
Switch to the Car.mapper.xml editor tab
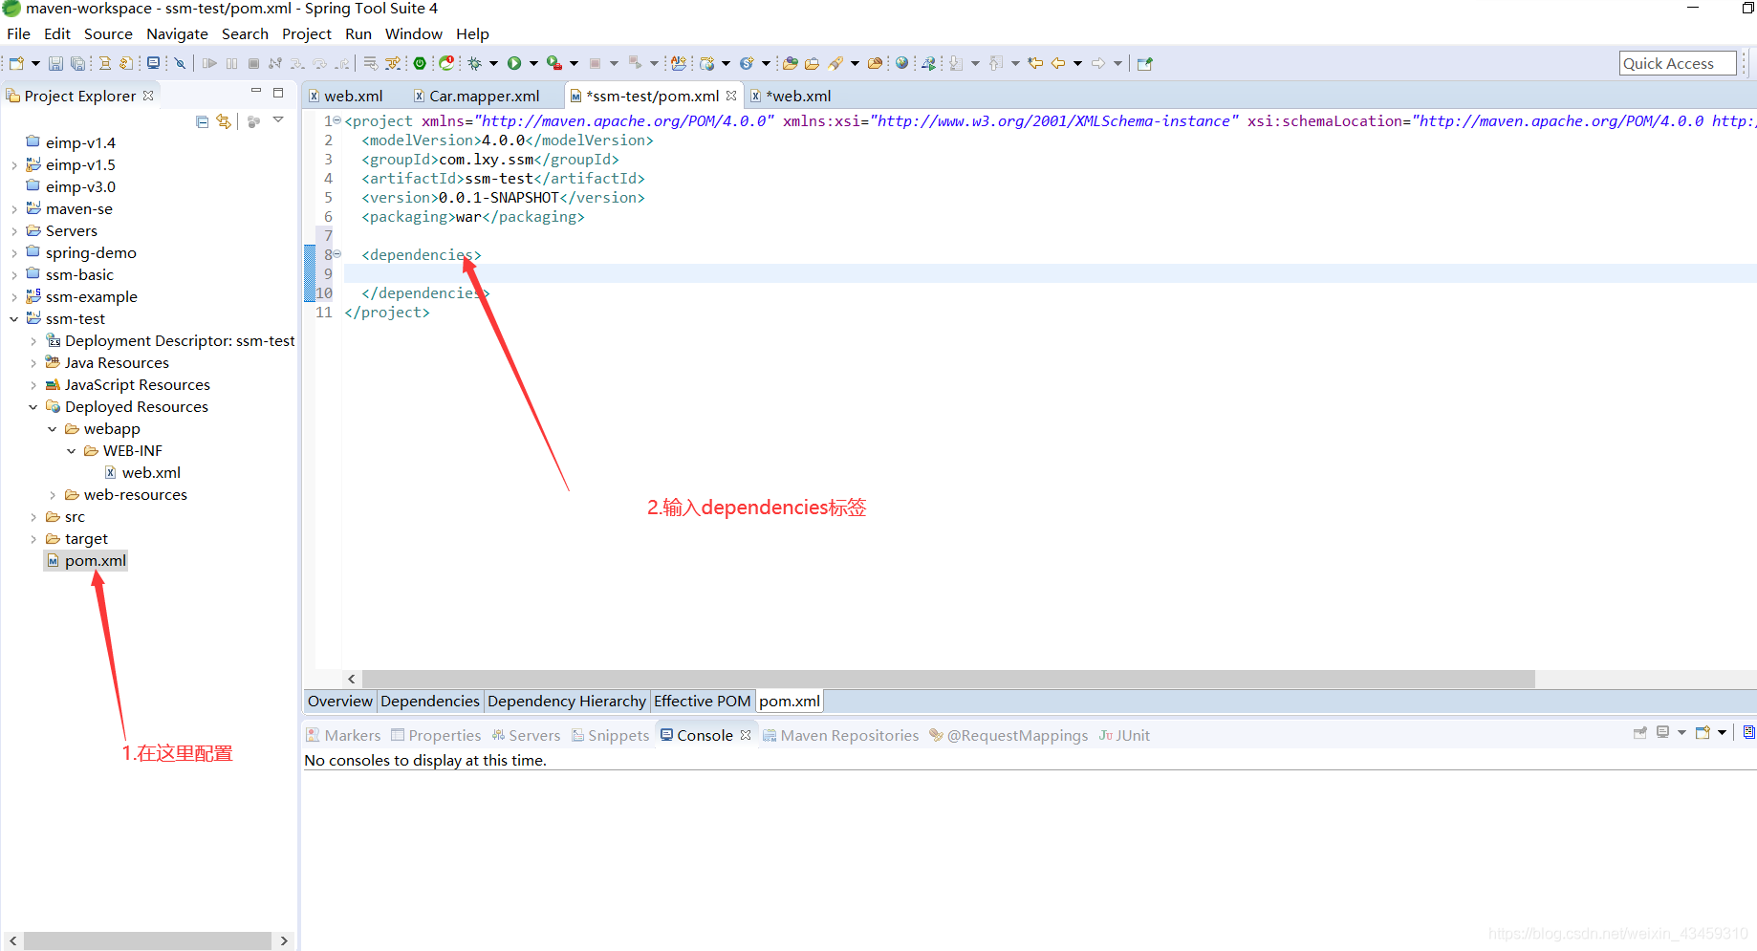(x=476, y=96)
